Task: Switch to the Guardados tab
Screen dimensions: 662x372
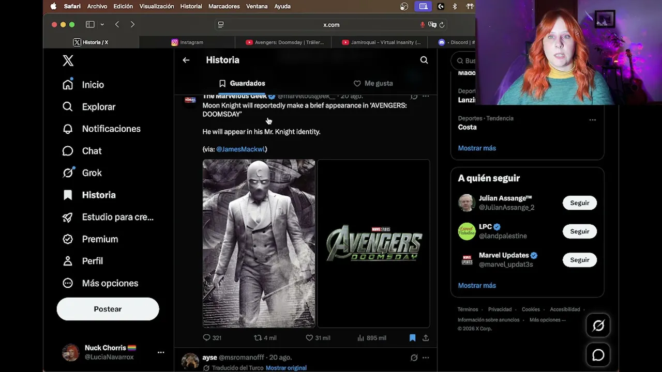Action: [242, 83]
